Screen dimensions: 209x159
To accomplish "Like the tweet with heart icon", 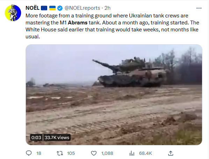I will (94, 153).
